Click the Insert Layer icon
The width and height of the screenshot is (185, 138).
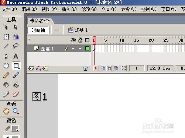(31, 68)
